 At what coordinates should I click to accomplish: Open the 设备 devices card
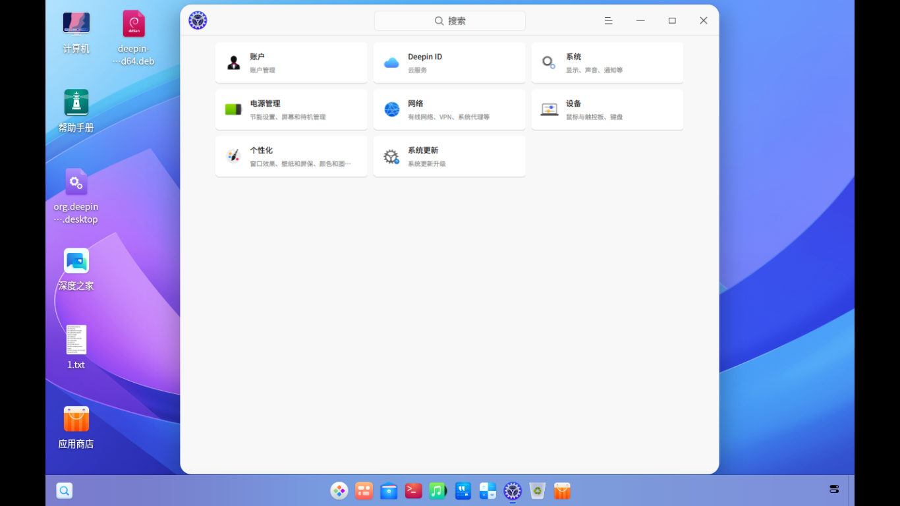click(607, 110)
